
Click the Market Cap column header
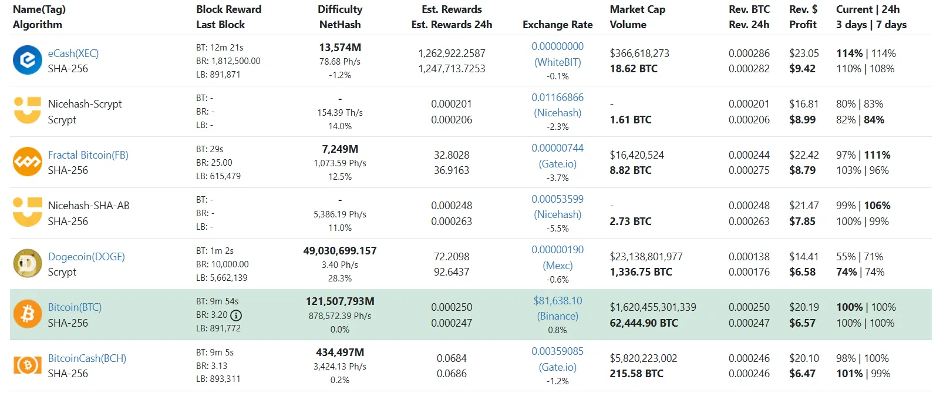(x=638, y=9)
